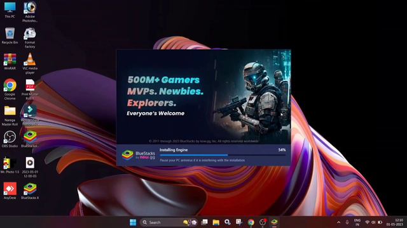This screenshot has width=407, height=228.
Task: Change the ENG IN input language
Action: (x=357, y=222)
